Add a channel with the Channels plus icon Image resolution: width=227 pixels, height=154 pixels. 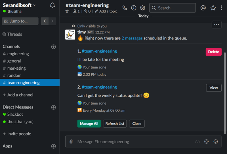click(54, 47)
